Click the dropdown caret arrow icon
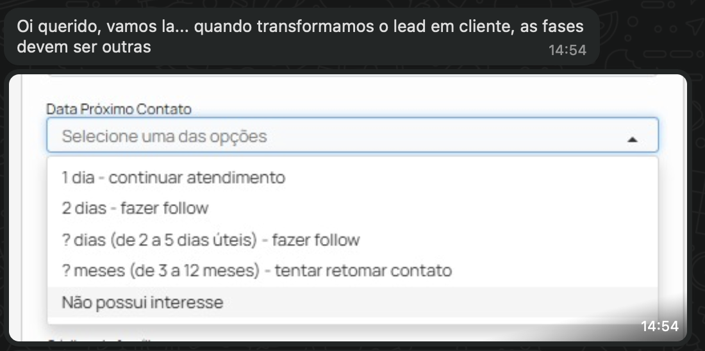This screenshot has height=351, width=705. (632, 138)
